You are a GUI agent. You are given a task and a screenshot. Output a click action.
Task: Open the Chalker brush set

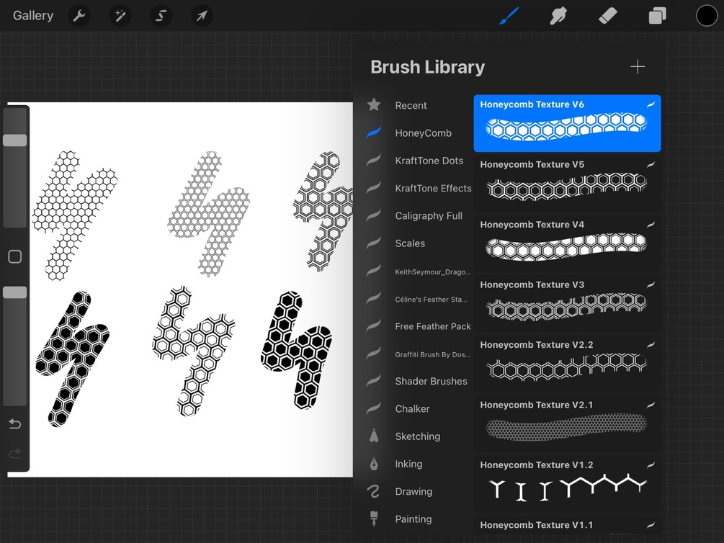pyautogui.click(x=412, y=409)
